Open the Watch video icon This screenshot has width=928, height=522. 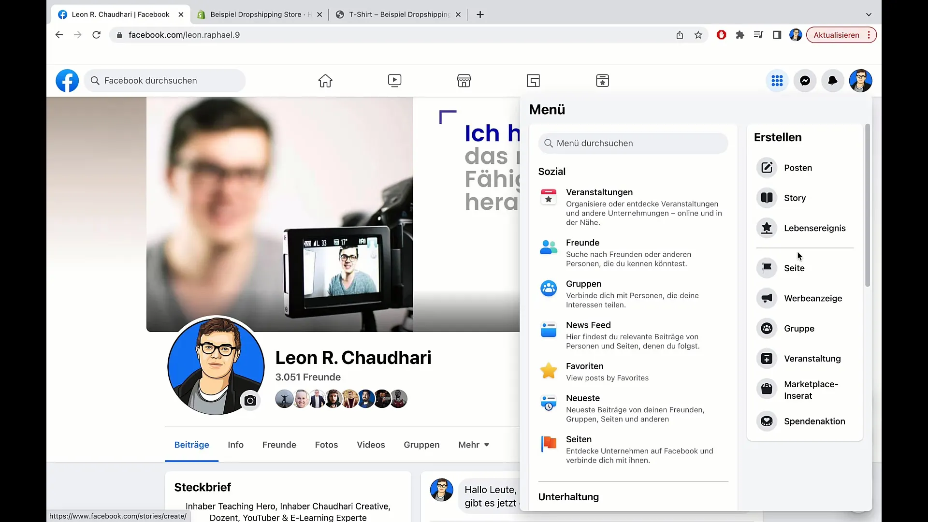coord(394,81)
